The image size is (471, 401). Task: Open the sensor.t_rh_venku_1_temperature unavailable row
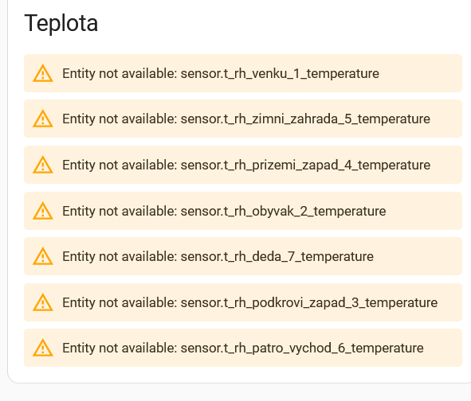[x=243, y=73]
